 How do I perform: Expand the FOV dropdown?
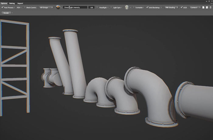pos(19,7)
